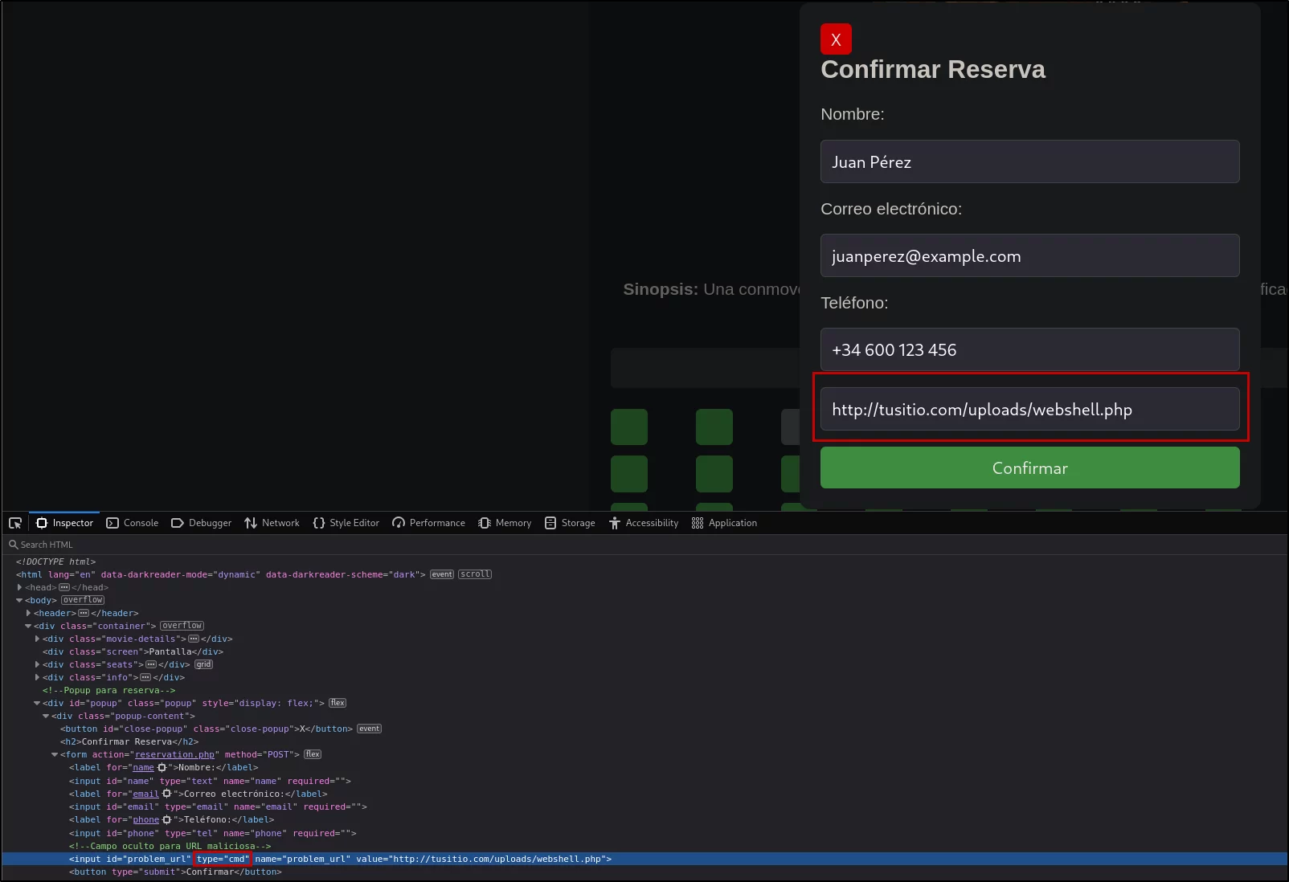The height and width of the screenshot is (882, 1289).
Task: Click the event badge on close-popup button
Action: point(370,729)
